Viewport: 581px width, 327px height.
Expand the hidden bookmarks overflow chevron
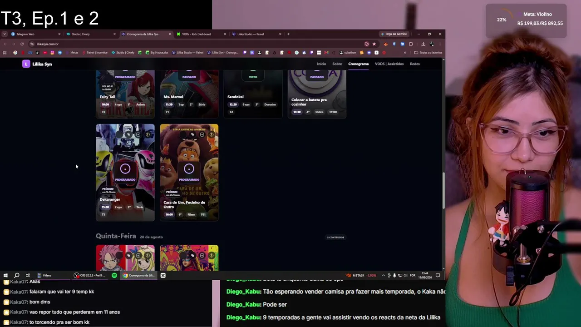pyautogui.click(x=405, y=53)
